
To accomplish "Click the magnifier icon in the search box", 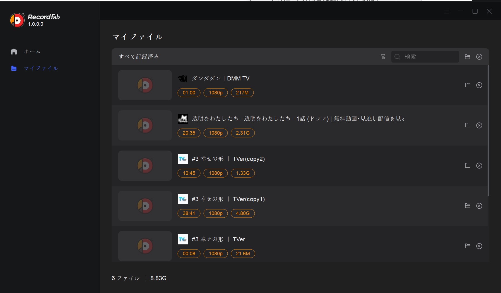I will point(397,57).
